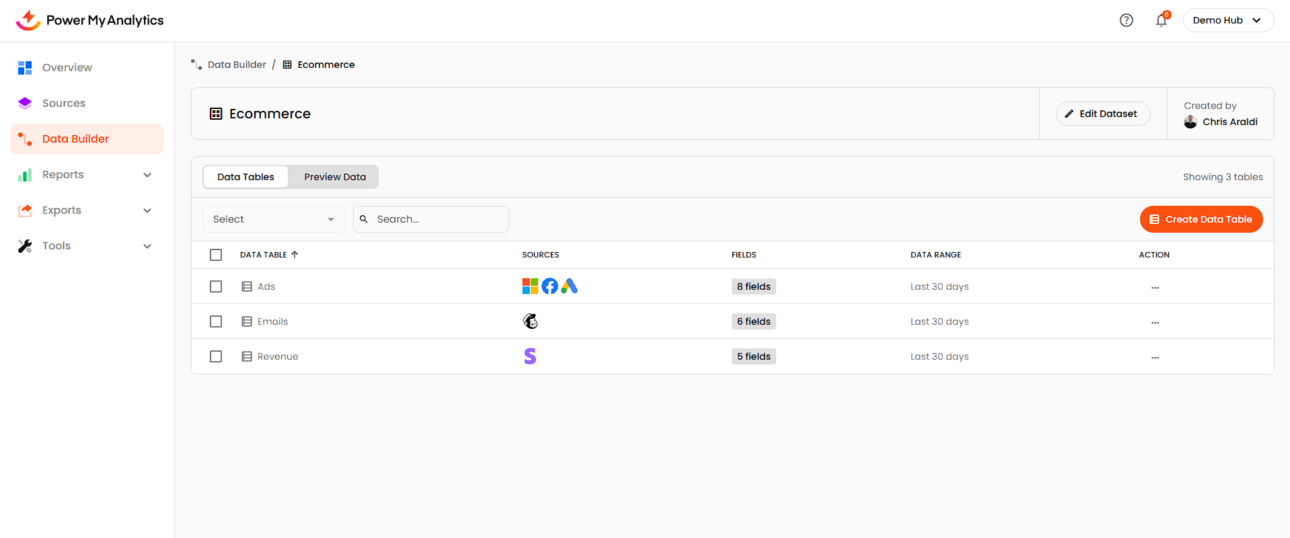Image resolution: width=1290 pixels, height=538 pixels.
Task: Toggle the select-all header checkbox
Action: tap(216, 255)
